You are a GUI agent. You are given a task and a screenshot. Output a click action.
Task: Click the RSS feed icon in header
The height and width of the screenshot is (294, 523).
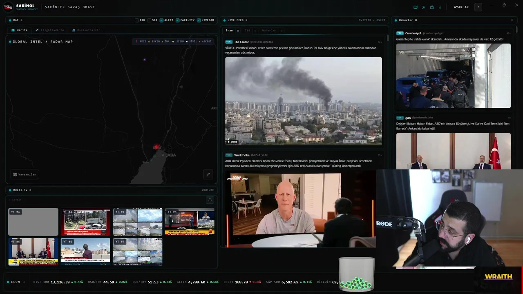point(424,7)
